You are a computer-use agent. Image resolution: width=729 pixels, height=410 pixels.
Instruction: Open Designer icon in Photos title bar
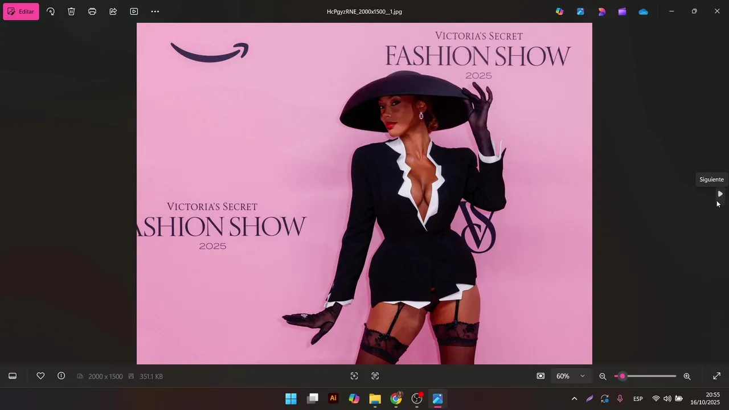point(580,11)
